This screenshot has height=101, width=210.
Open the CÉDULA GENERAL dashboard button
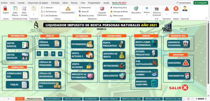[x=50, y=44]
